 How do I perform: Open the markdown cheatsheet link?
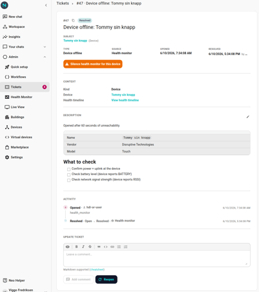(97, 269)
